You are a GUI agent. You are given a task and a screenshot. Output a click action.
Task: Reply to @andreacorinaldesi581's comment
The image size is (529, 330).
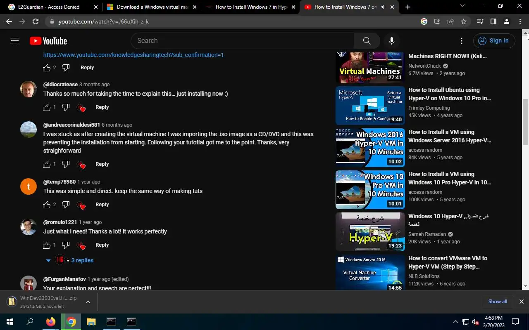coord(102,164)
